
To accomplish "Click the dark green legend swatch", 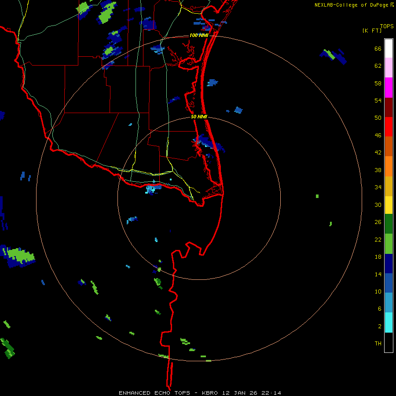I will point(389,224).
